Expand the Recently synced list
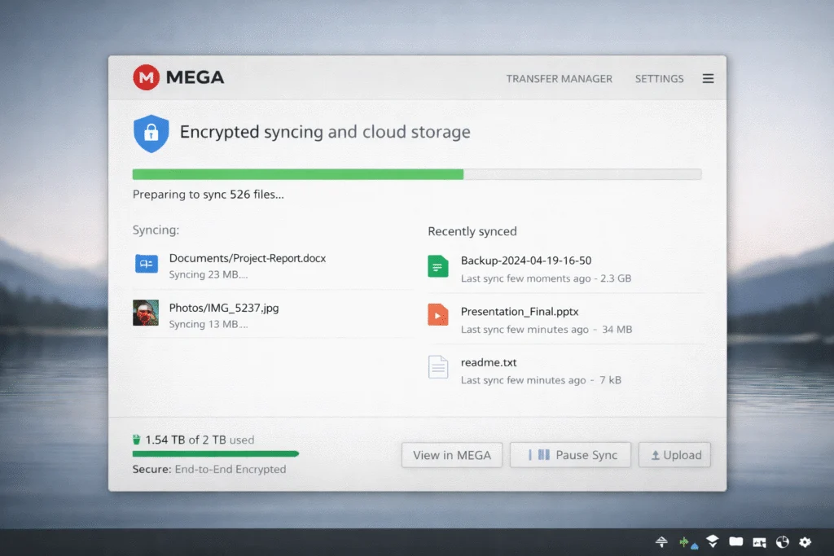834x556 pixels. point(472,231)
